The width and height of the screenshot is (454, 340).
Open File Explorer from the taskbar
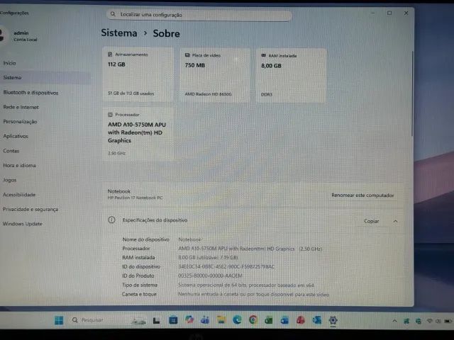[x=221, y=320]
